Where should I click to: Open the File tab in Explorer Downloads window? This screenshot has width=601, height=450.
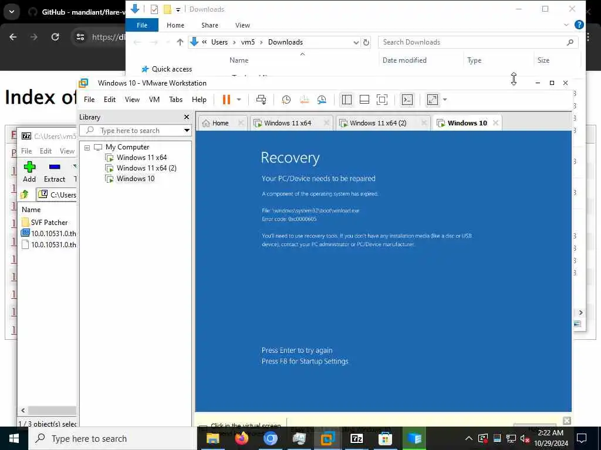pos(142,25)
